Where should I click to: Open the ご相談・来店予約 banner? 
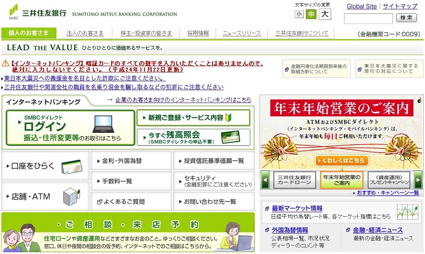tap(128, 232)
